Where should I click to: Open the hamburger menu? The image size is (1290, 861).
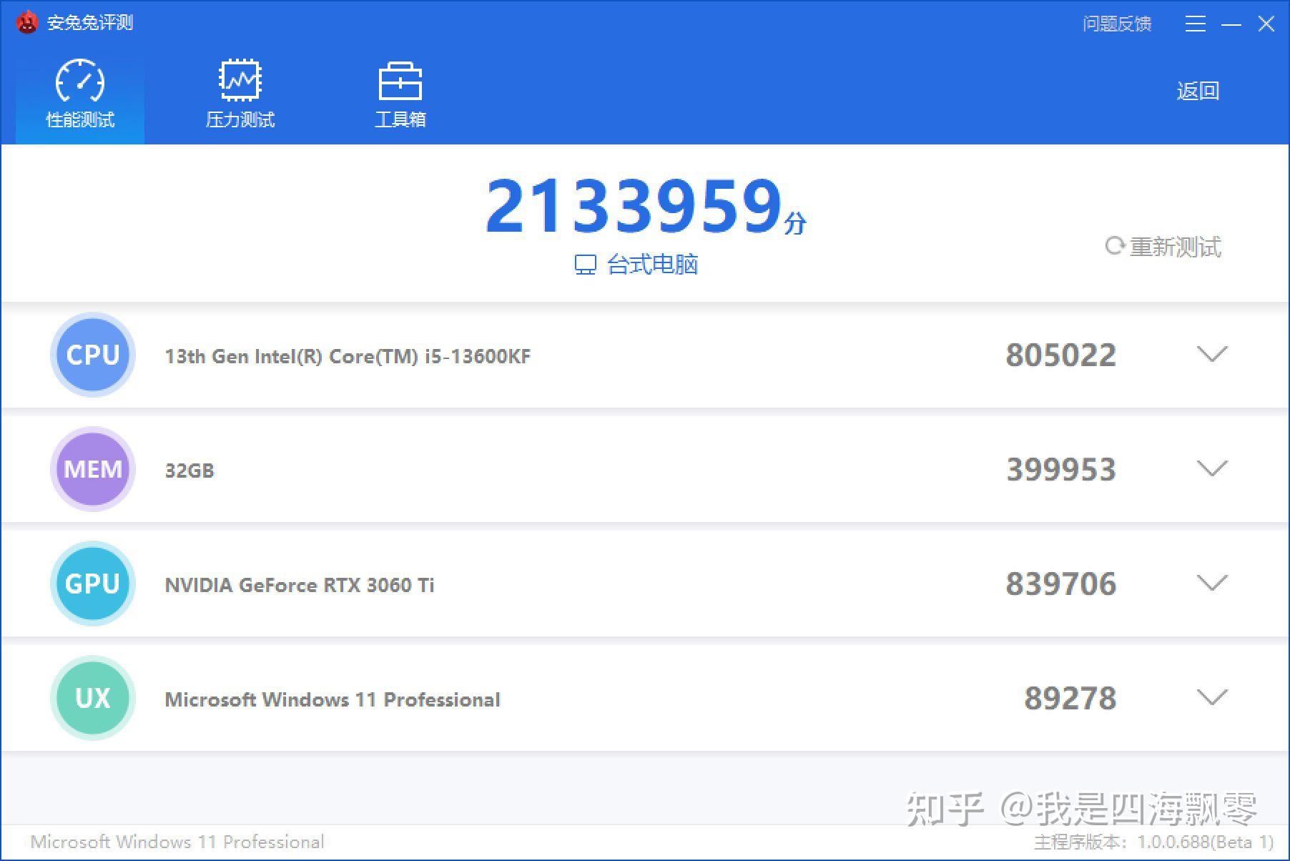coord(1194,24)
